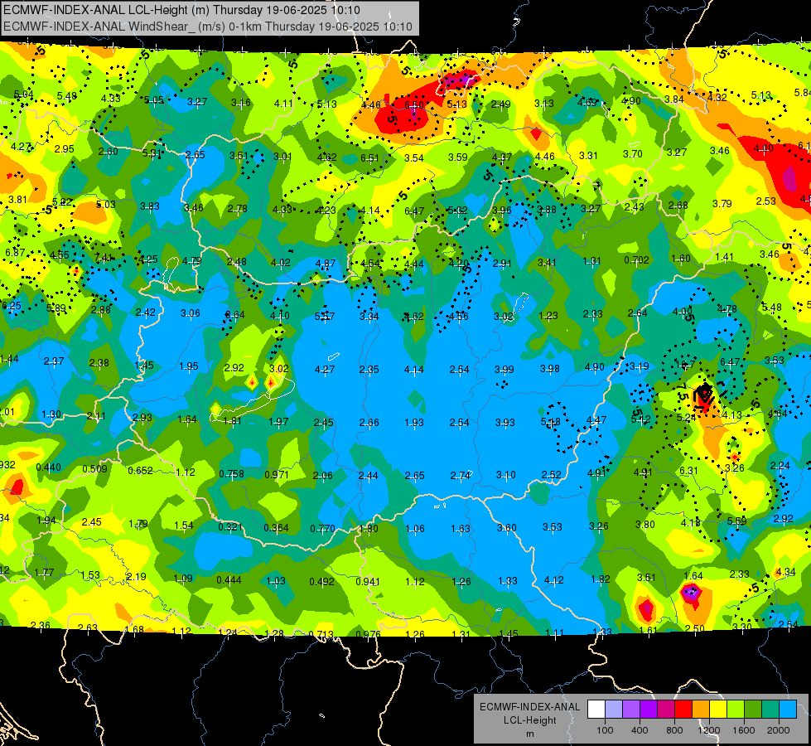Click the grid value 4.78
This screenshot has height=746, width=811.
(x=727, y=309)
